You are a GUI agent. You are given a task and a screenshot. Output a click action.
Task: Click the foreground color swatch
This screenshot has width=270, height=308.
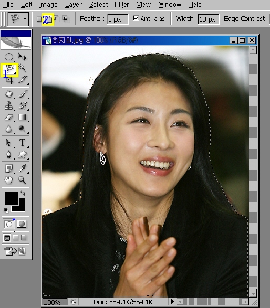(12, 198)
